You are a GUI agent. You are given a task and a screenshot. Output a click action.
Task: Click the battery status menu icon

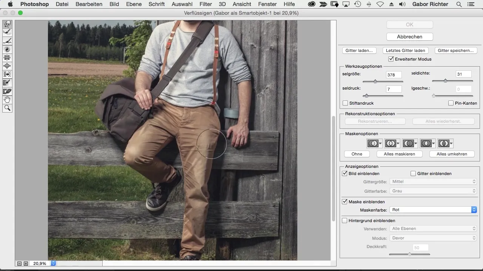(x=335, y=4)
